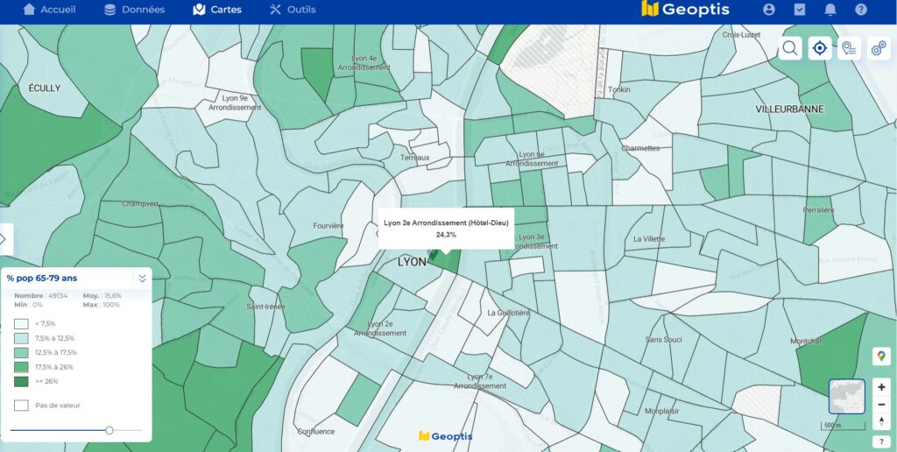Click the VILLEURBANNE map label

click(789, 109)
